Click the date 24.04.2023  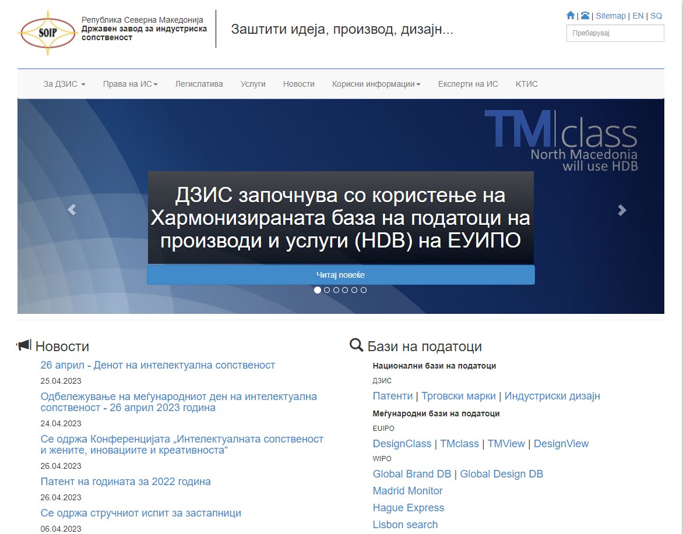pyautogui.click(x=61, y=423)
